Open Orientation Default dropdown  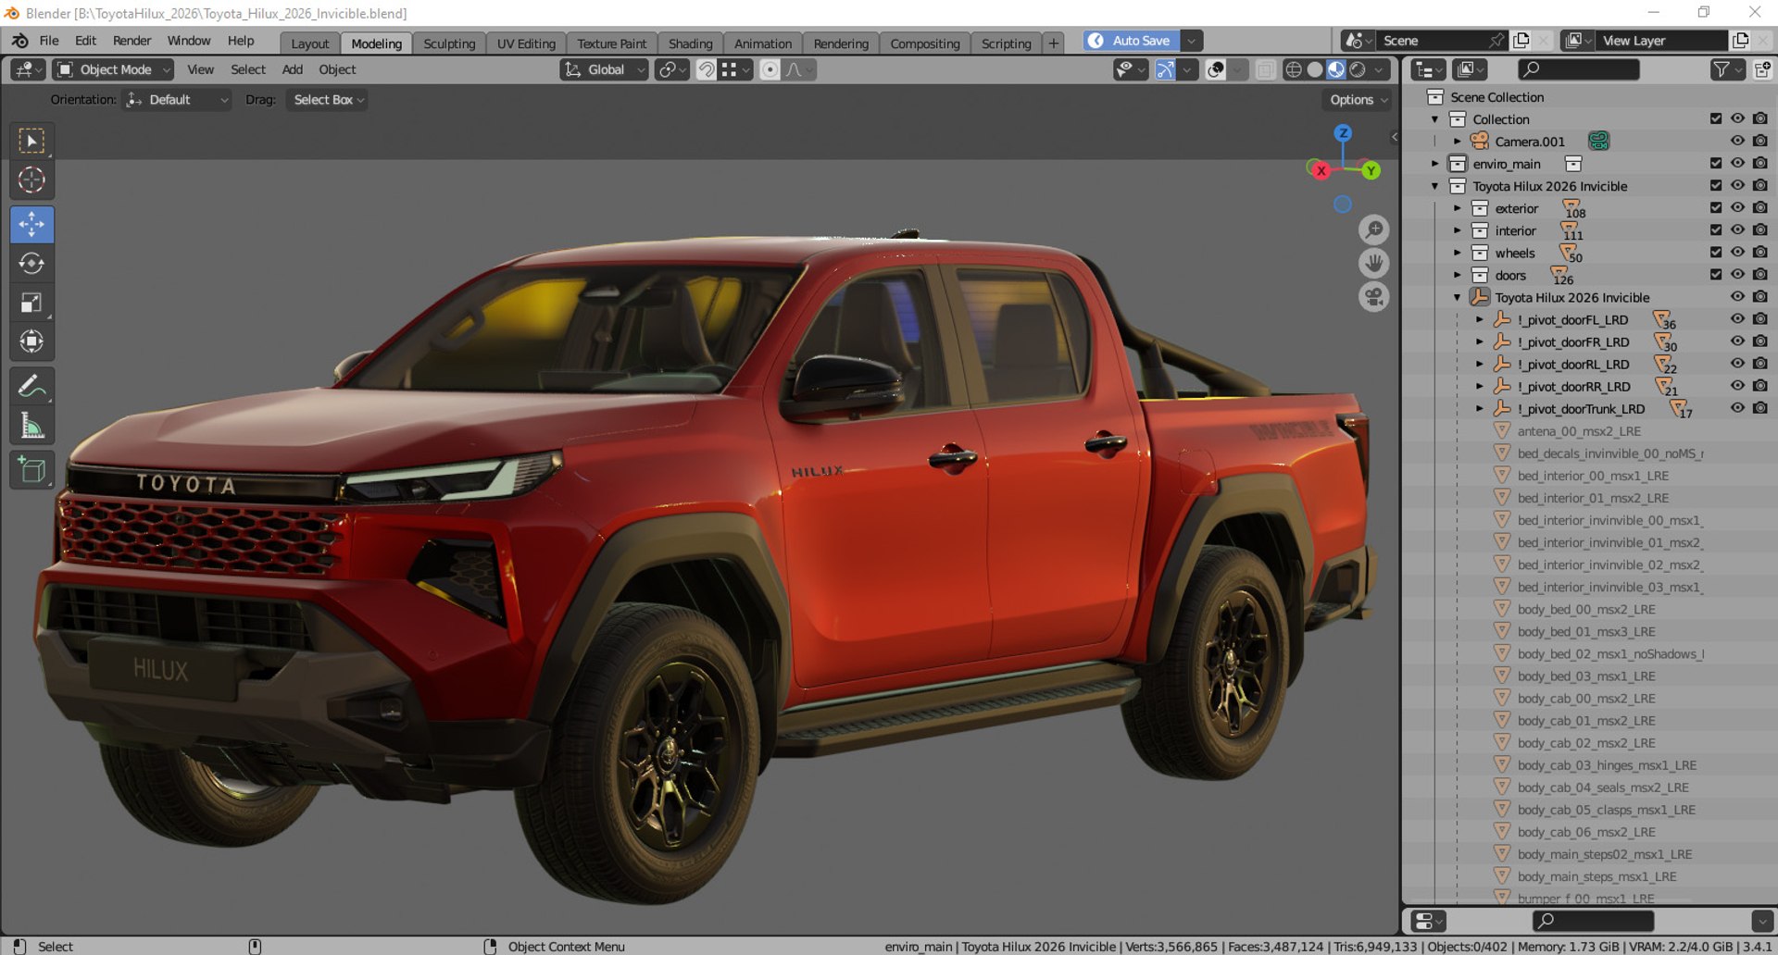[177, 100]
